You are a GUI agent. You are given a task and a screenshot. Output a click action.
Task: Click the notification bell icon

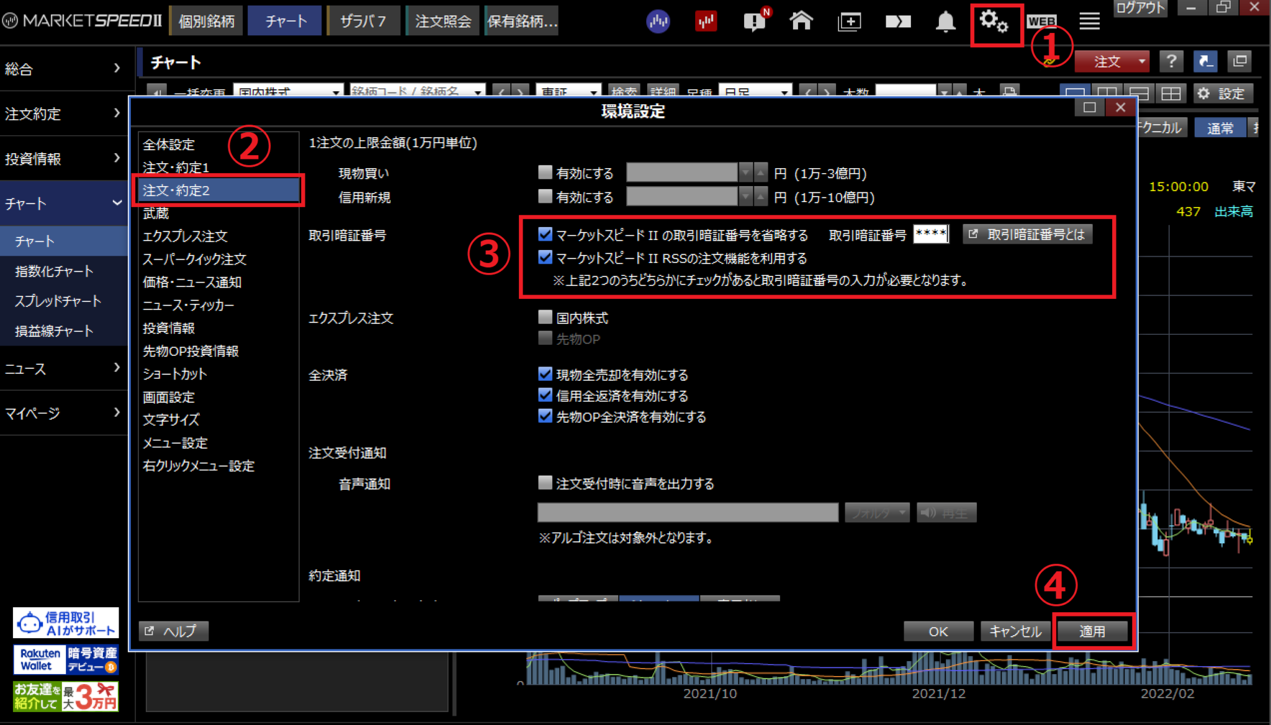pyautogui.click(x=945, y=21)
